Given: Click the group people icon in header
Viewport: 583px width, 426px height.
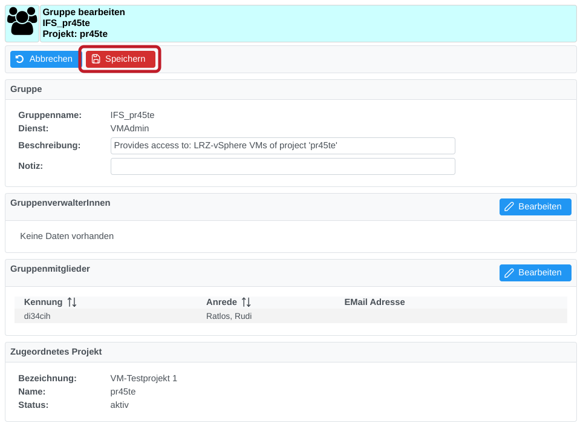Looking at the screenshot, I should point(22,22).
